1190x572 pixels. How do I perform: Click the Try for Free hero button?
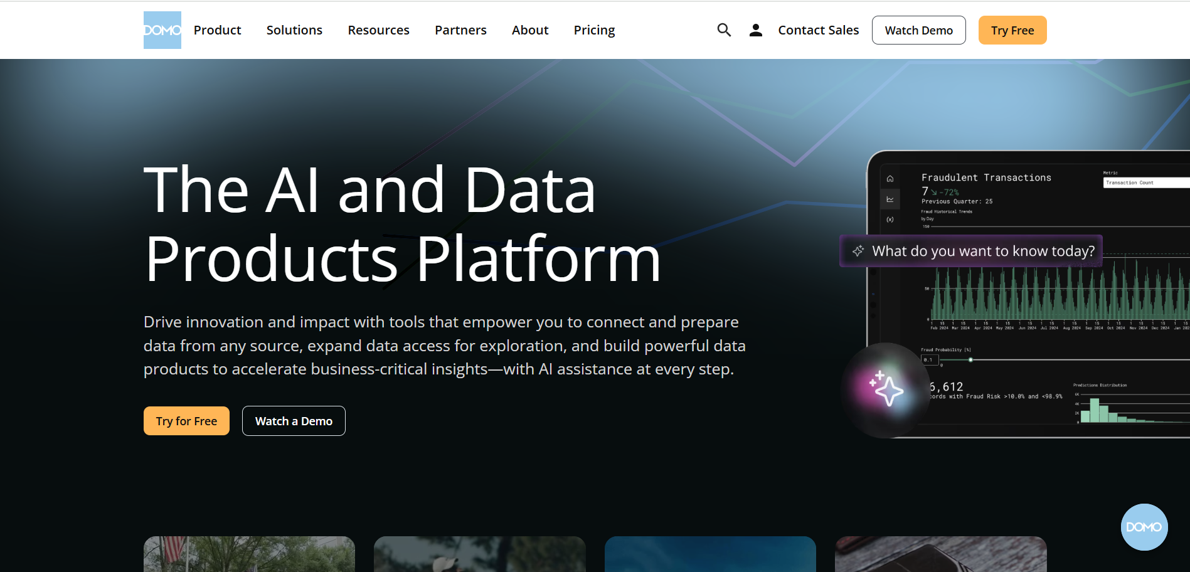click(x=186, y=421)
